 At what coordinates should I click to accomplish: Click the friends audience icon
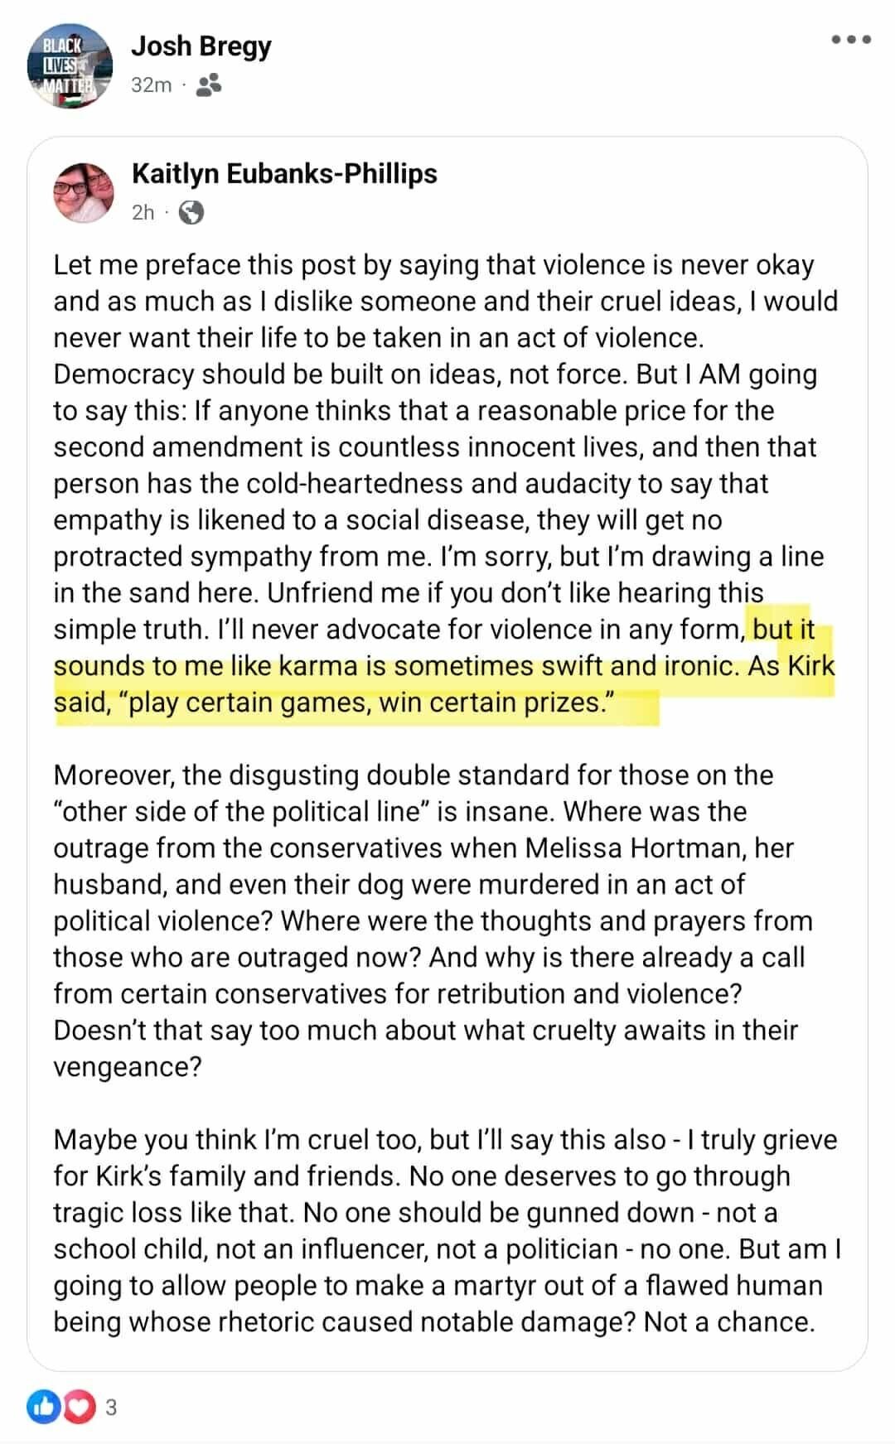pyautogui.click(x=209, y=85)
